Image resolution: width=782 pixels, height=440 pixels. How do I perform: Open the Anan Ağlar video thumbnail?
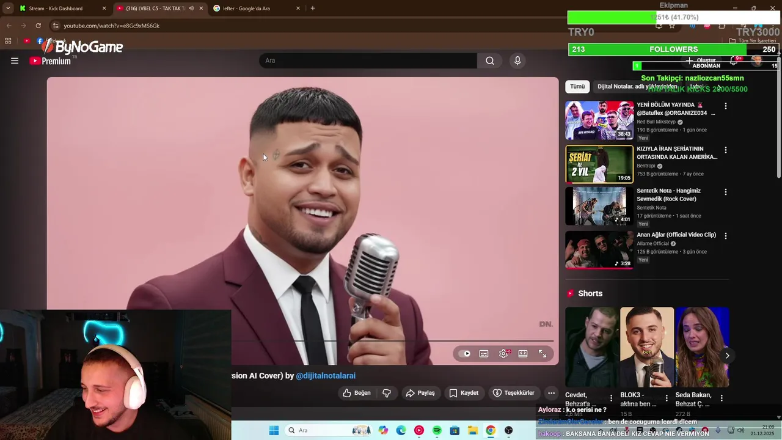click(599, 250)
